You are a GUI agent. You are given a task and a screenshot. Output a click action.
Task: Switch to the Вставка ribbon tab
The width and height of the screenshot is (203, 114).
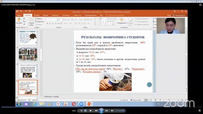[x=37, y=15]
